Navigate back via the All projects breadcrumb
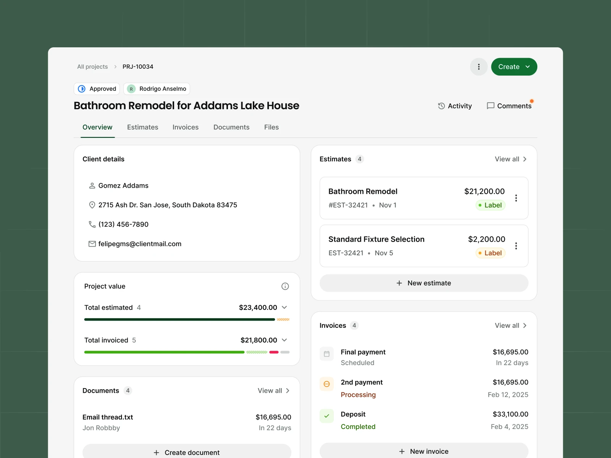 [92, 66]
